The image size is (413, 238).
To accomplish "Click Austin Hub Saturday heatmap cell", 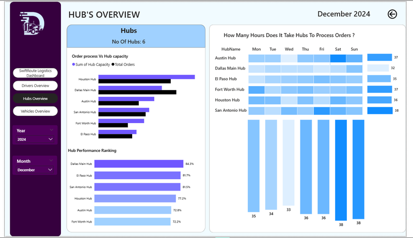I will [x=338, y=58].
